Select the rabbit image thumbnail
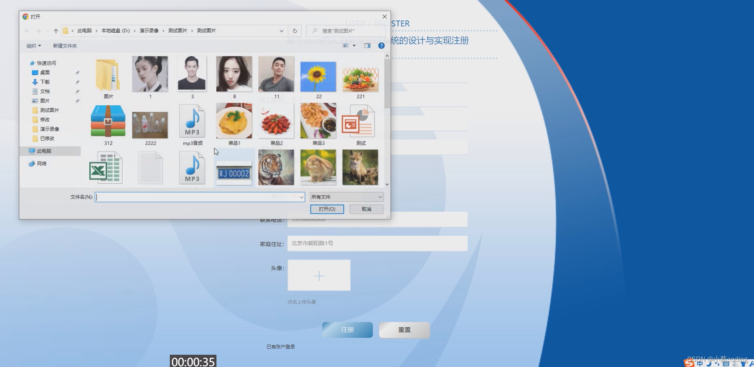The width and height of the screenshot is (754, 367). pyautogui.click(x=318, y=167)
